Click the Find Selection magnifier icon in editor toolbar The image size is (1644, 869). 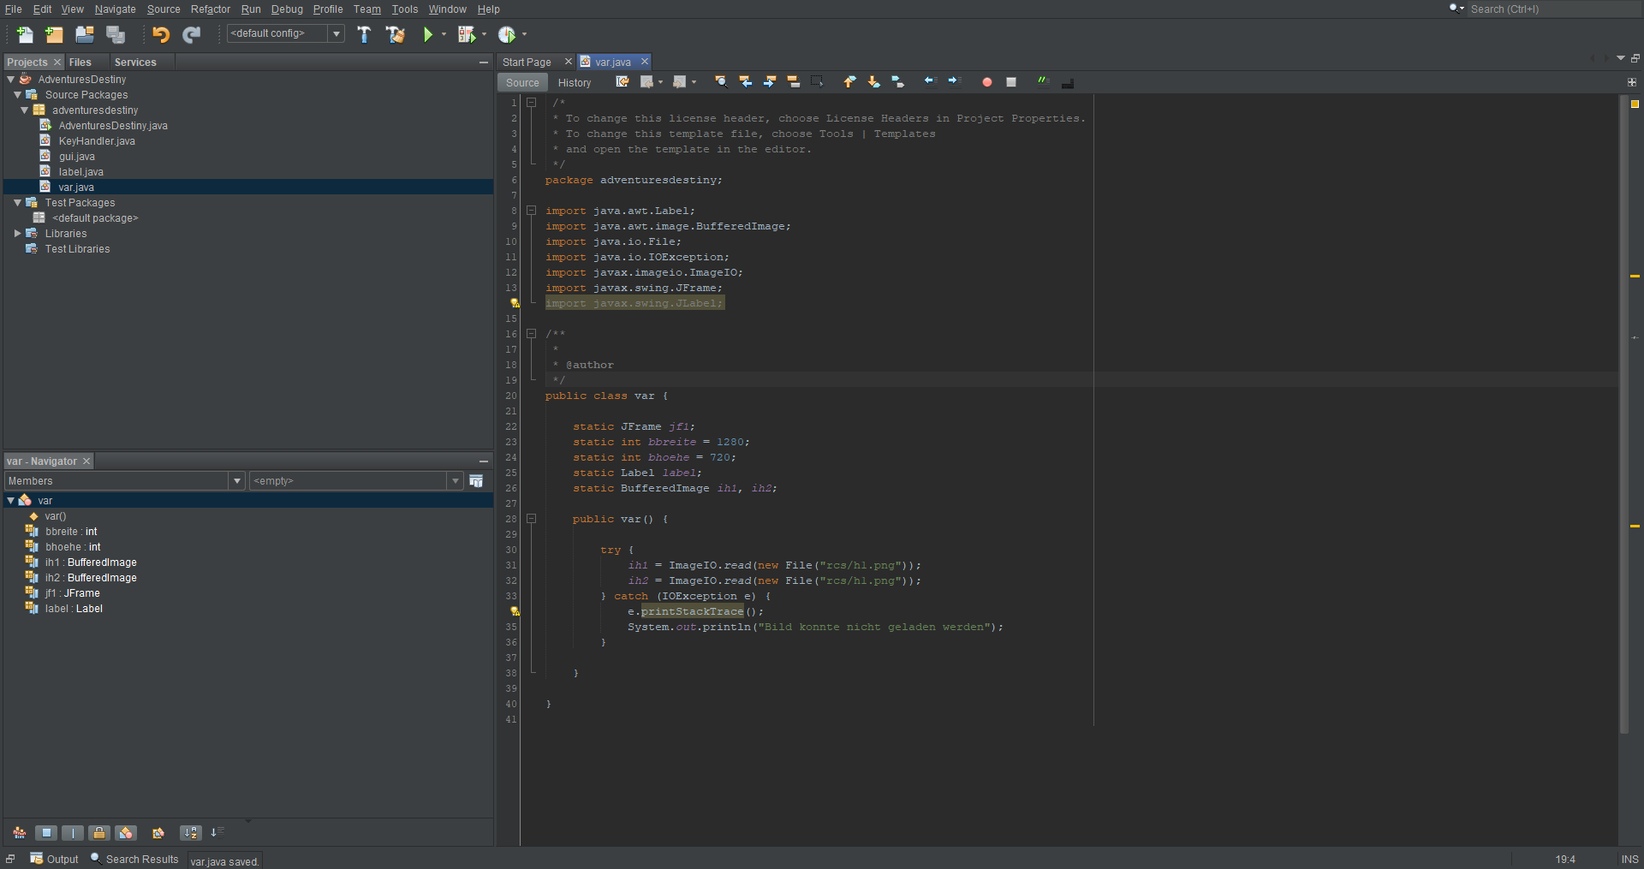(721, 81)
